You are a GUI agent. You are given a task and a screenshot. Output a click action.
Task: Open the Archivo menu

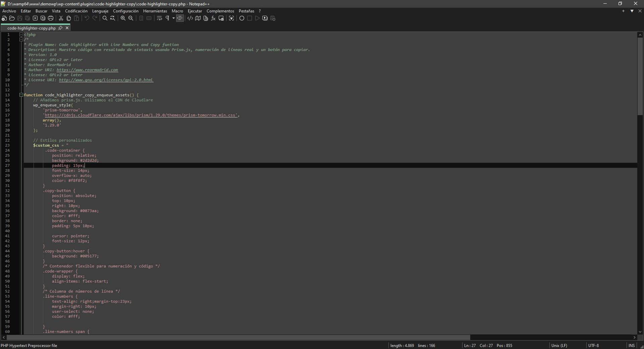click(9, 11)
